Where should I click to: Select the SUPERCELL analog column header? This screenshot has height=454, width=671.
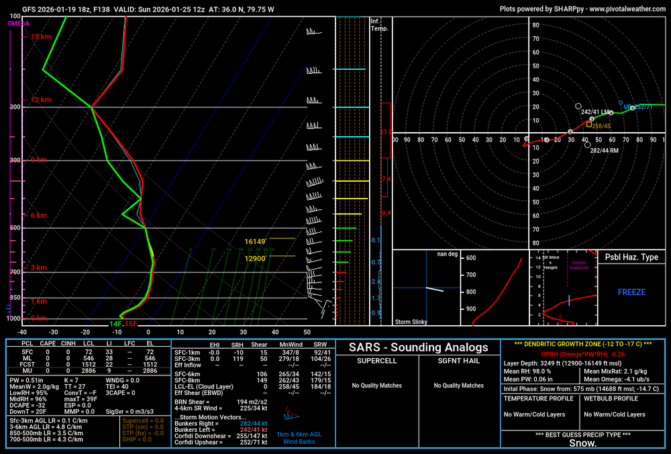[x=376, y=361]
